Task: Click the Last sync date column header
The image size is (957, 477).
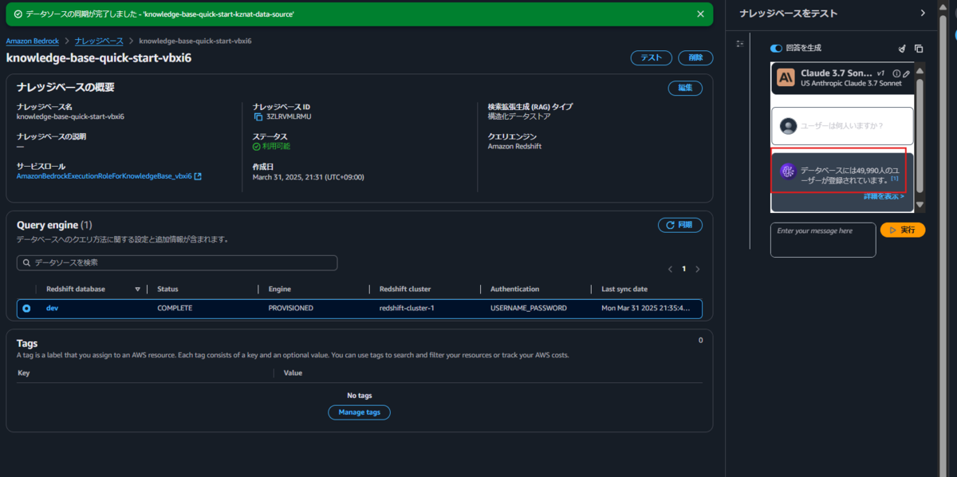Action: (624, 289)
